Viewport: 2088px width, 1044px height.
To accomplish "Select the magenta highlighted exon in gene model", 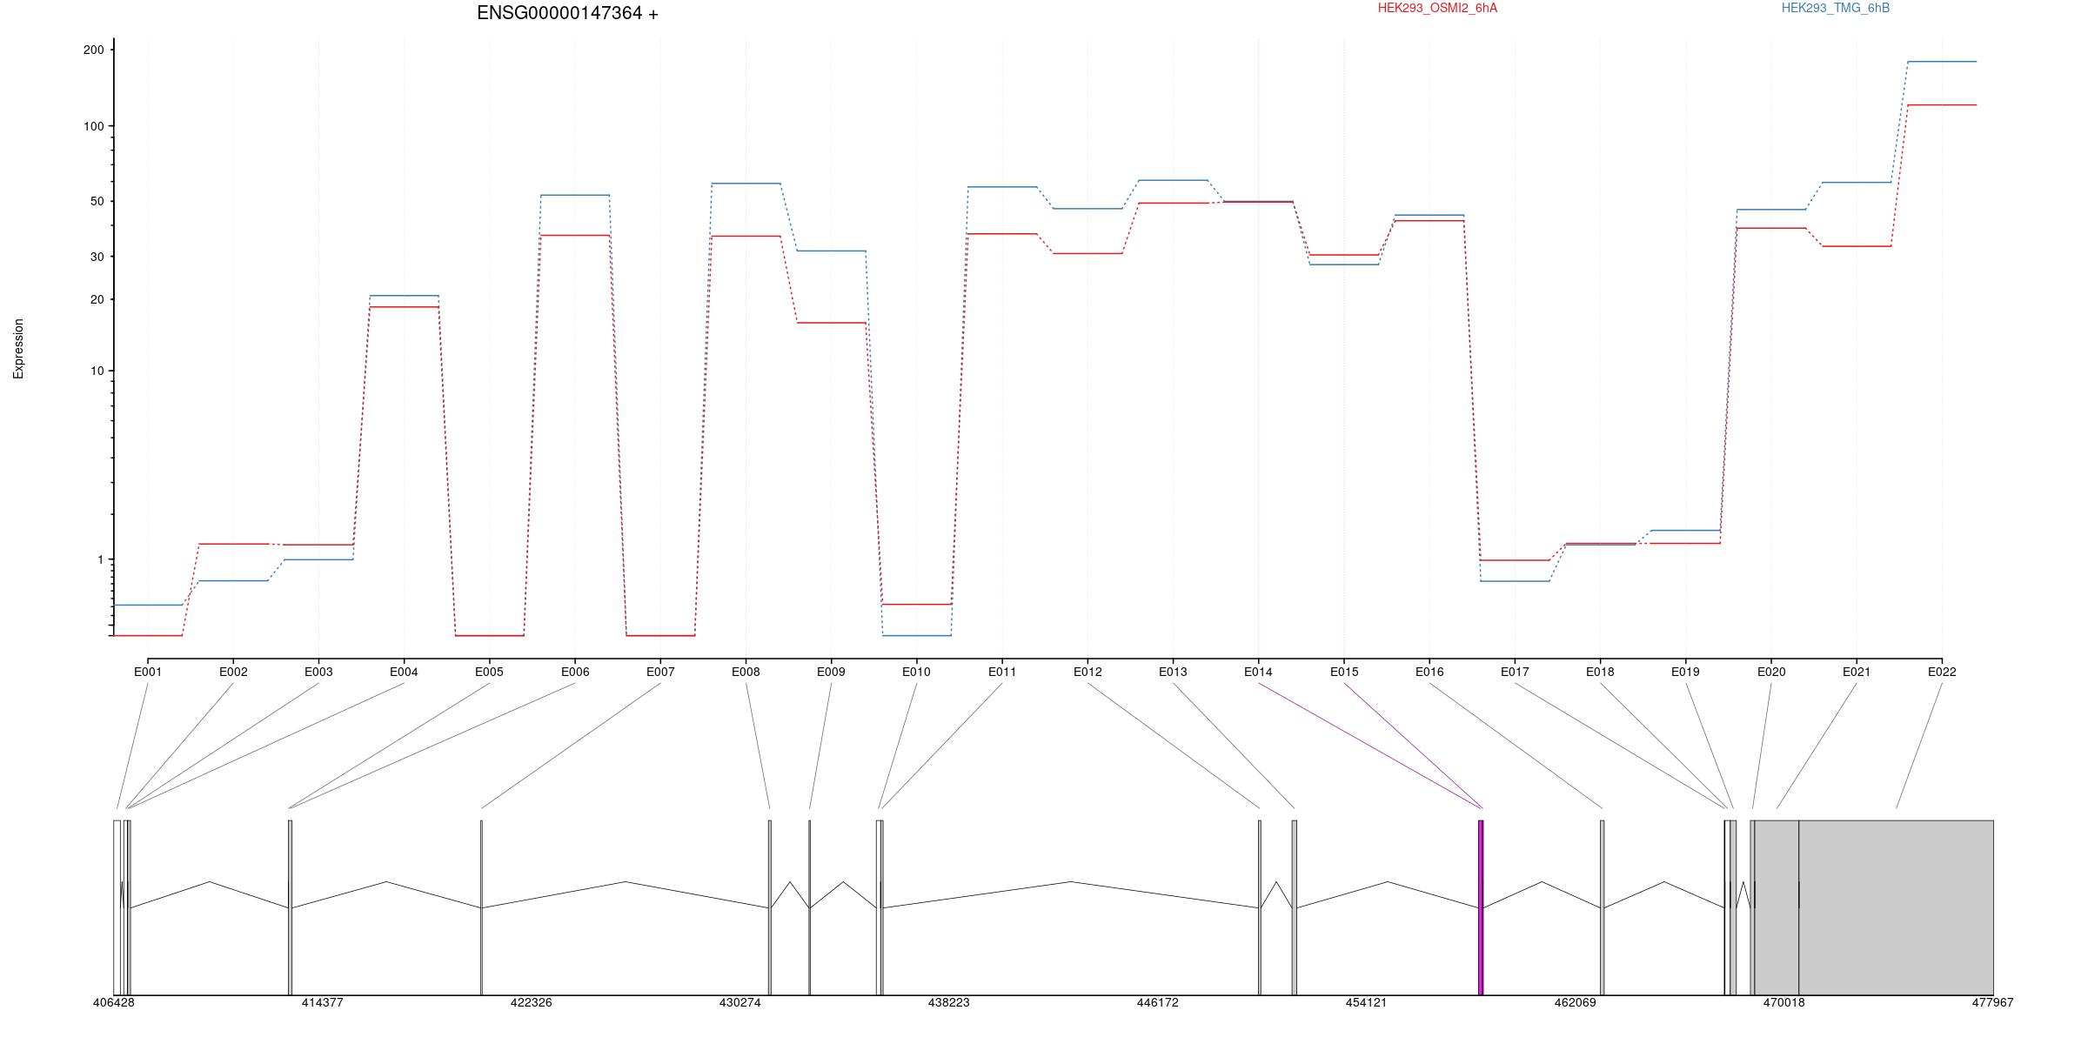I will coord(1481,907).
